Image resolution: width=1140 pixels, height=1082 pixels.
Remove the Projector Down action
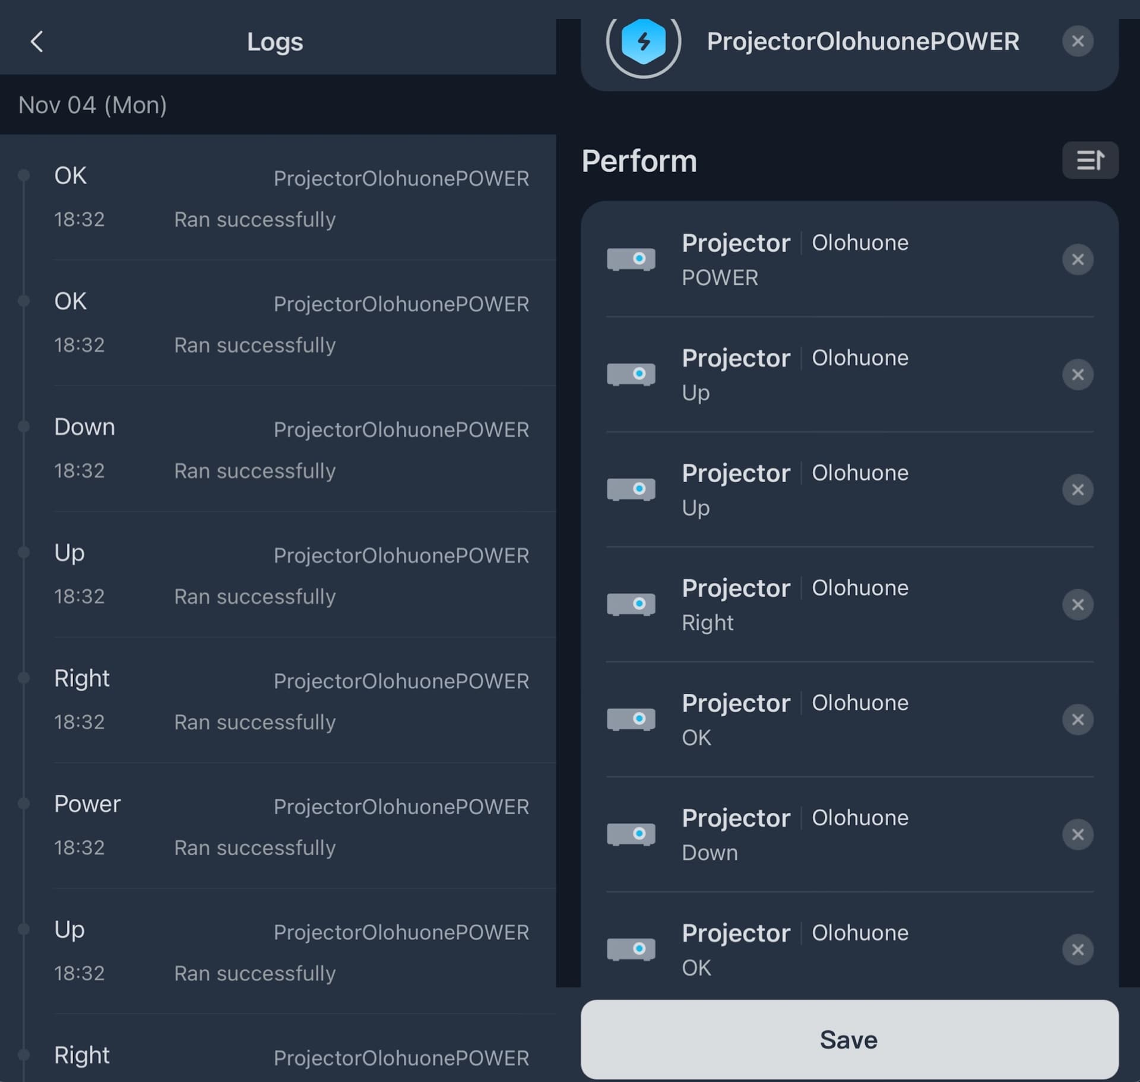coord(1077,834)
